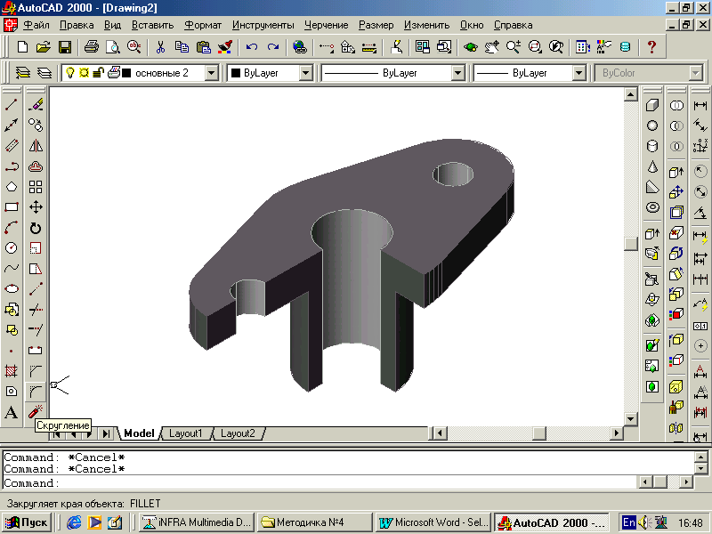Open the Файл menu
Screen dimensions: 712x534
pos(36,26)
